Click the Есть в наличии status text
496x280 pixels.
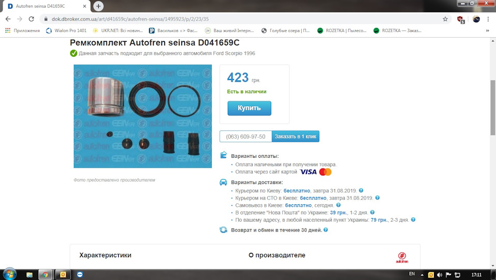click(246, 92)
